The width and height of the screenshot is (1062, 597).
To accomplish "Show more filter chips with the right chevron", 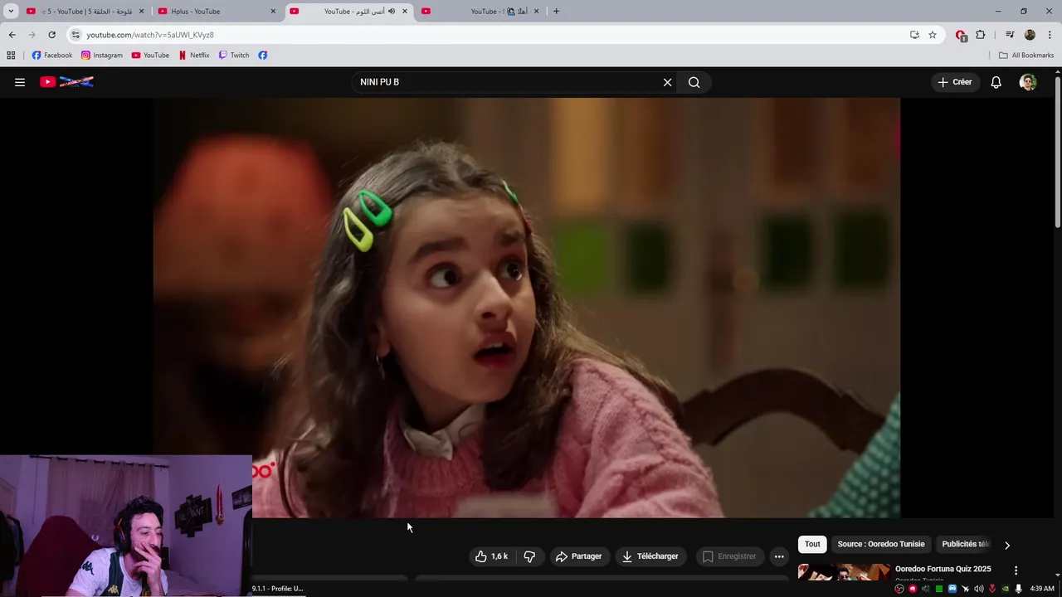I will pos(1007,545).
